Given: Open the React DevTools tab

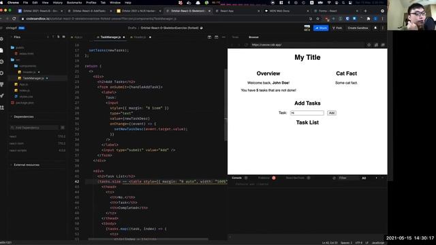Looking at the screenshot, I should (295, 178).
